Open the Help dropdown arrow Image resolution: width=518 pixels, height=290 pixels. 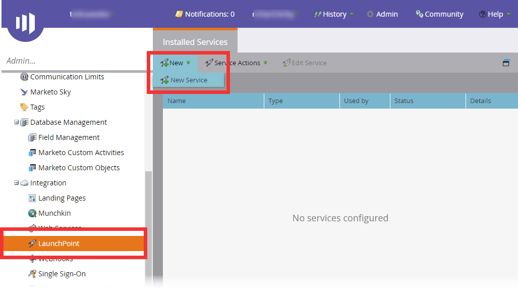508,14
